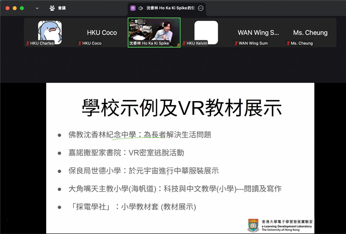
Task: Click HKU Charles's muted microphone icon
Action: click(x=27, y=43)
